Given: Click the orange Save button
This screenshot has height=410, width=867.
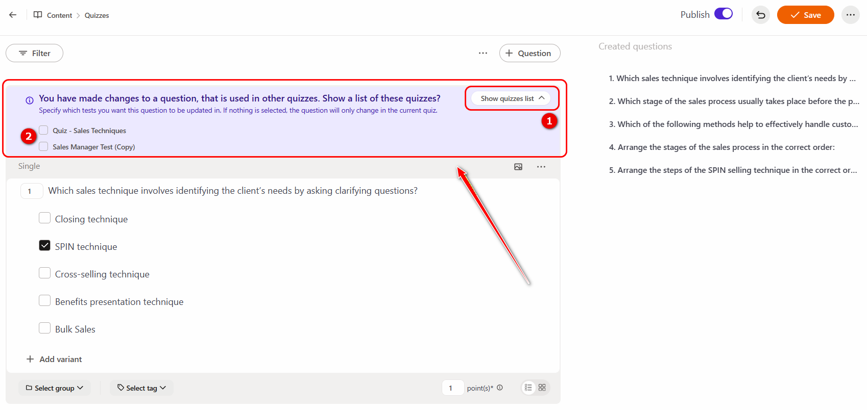Looking at the screenshot, I should click(805, 15).
